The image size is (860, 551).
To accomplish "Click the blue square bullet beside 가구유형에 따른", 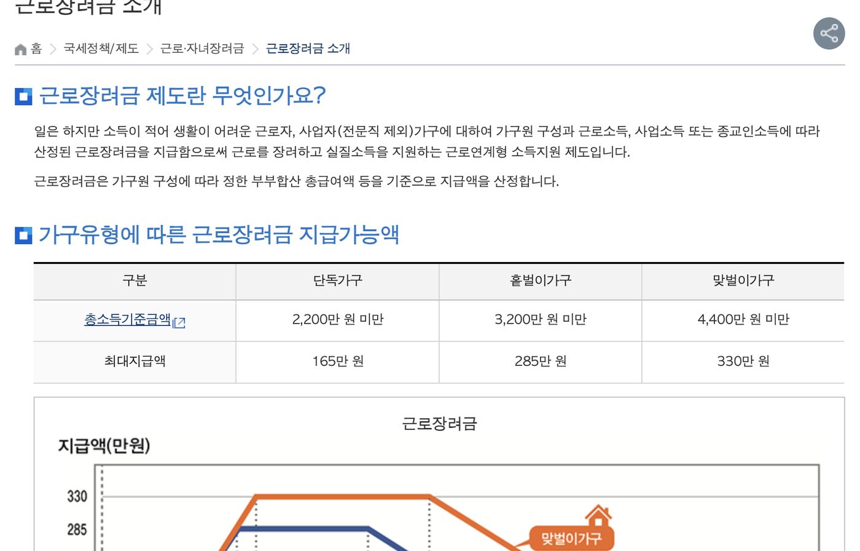I will coord(23,236).
